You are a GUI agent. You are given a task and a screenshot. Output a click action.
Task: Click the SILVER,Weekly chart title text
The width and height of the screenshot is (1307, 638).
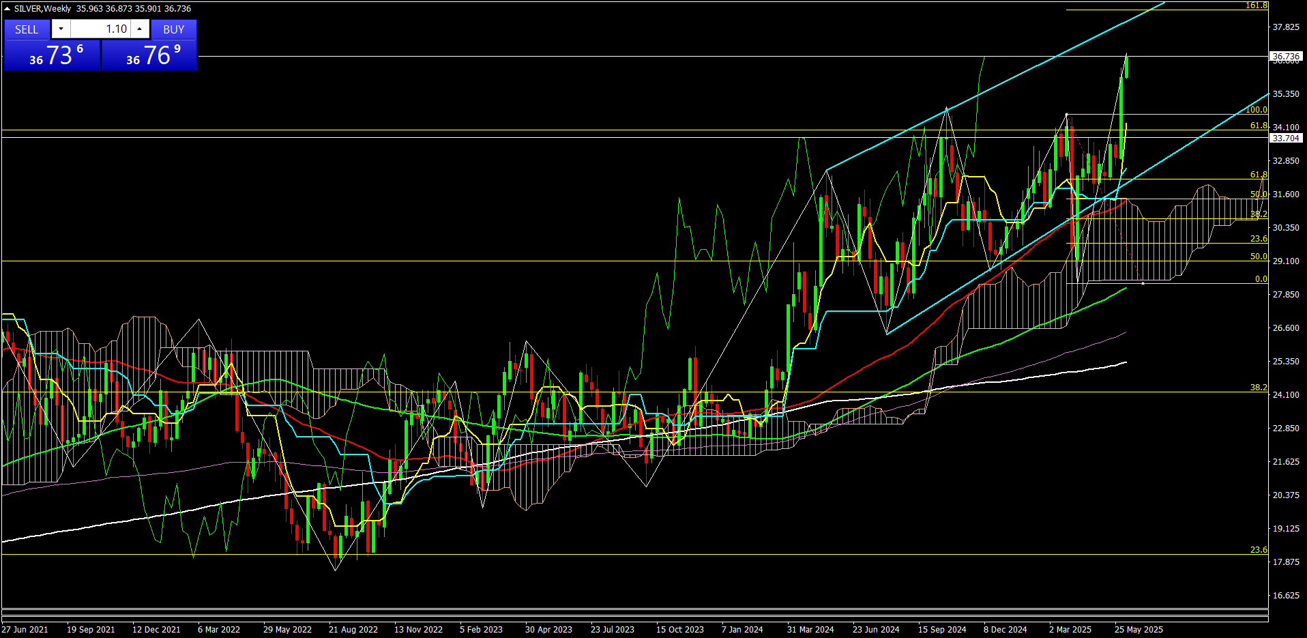(x=42, y=9)
